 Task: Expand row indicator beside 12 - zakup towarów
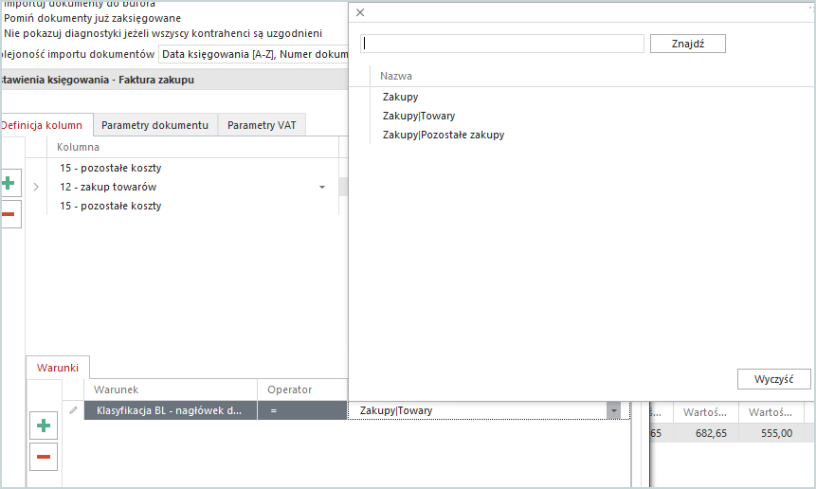36,188
